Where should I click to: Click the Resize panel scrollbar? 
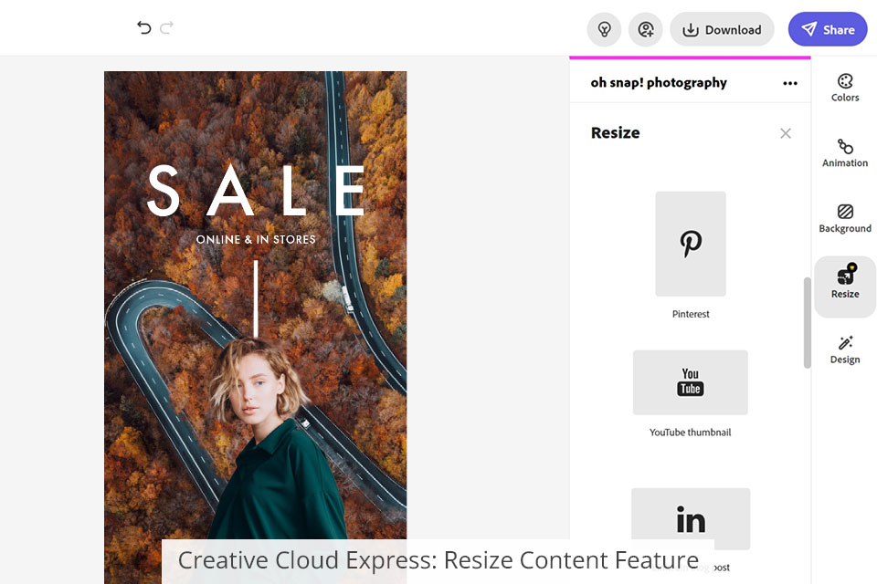click(x=807, y=322)
